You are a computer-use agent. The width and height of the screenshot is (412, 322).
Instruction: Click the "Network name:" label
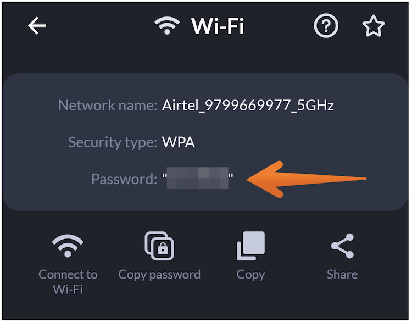click(x=108, y=106)
